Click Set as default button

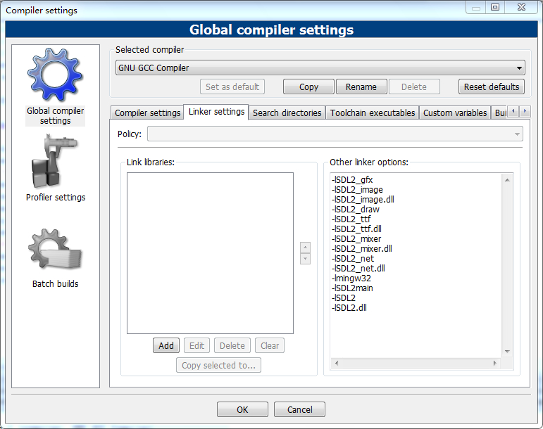tap(232, 87)
